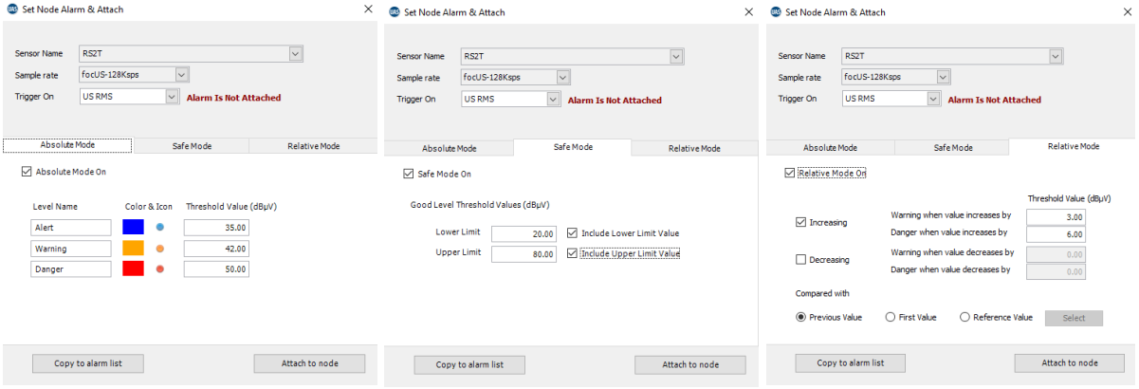Select the Previous Value radio button
Screen dimensions: 1139x389
[801, 317]
